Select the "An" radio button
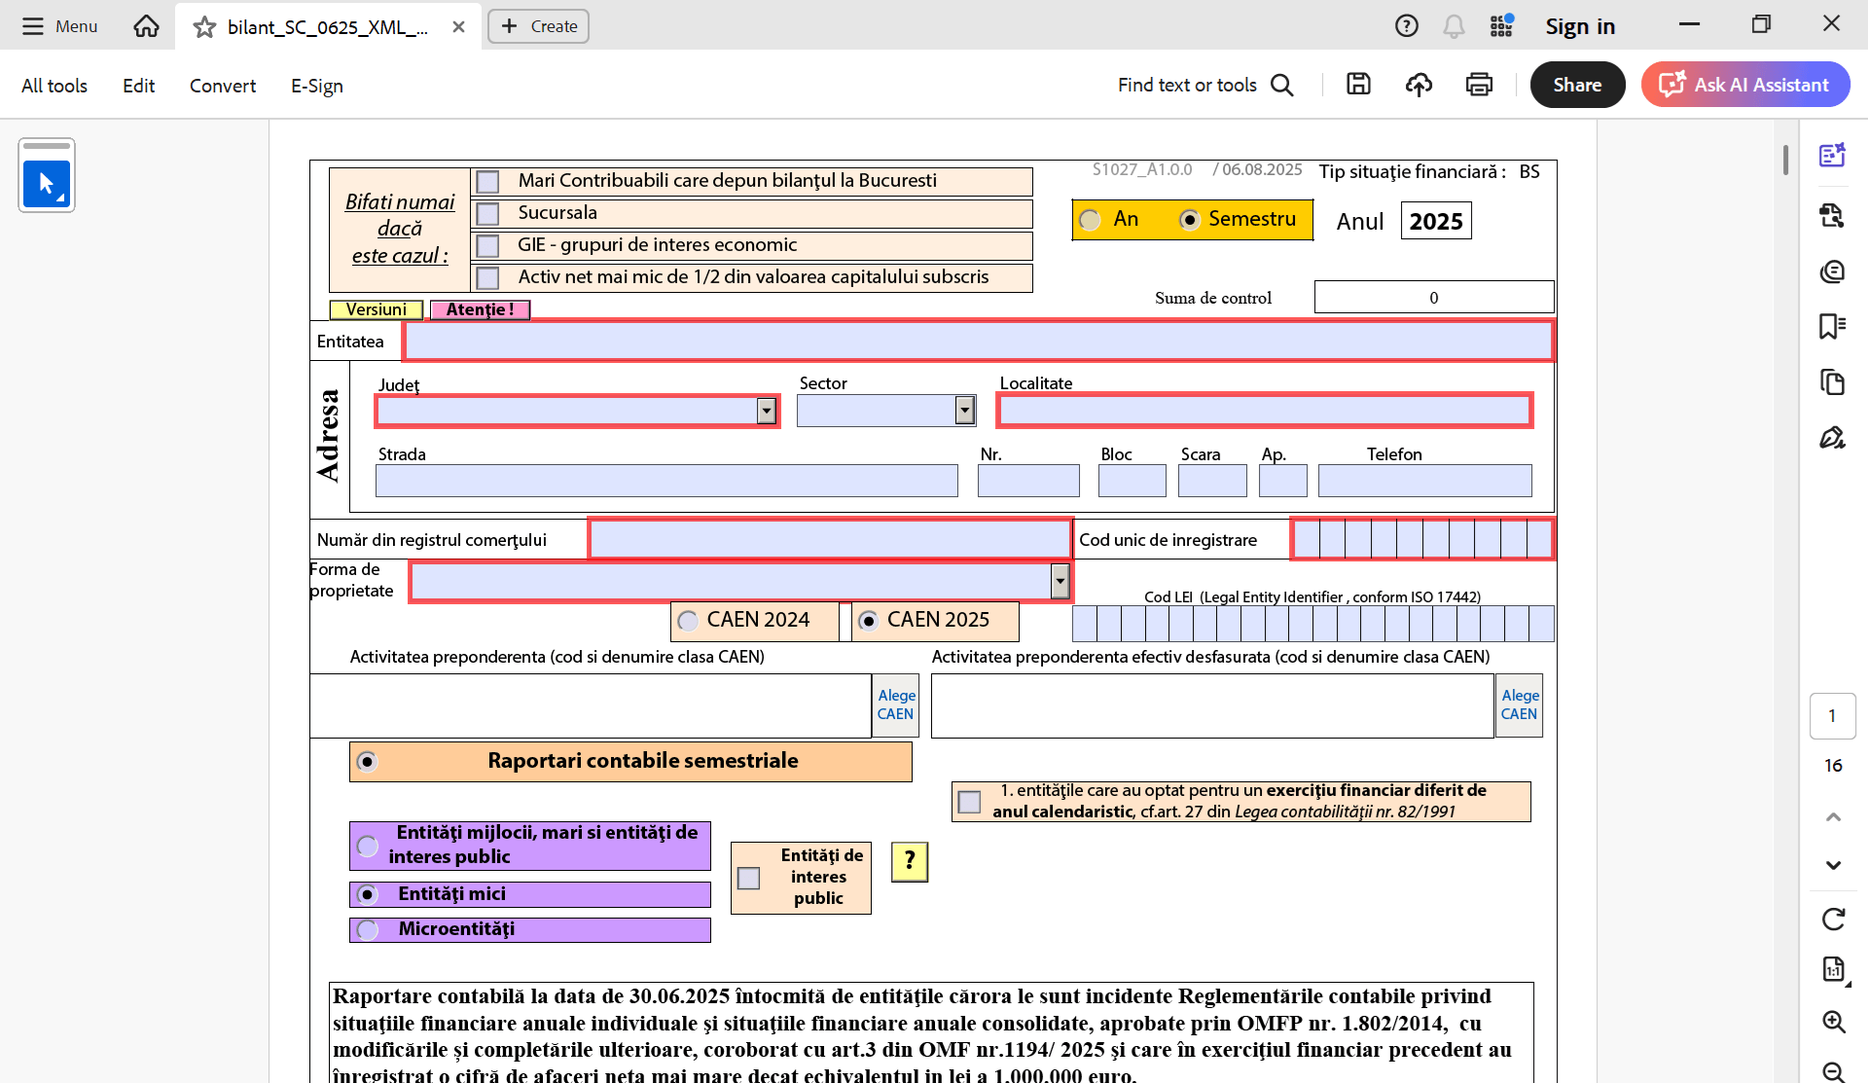Image resolution: width=1868 pixels, height=1083 pixels. 1090,219
